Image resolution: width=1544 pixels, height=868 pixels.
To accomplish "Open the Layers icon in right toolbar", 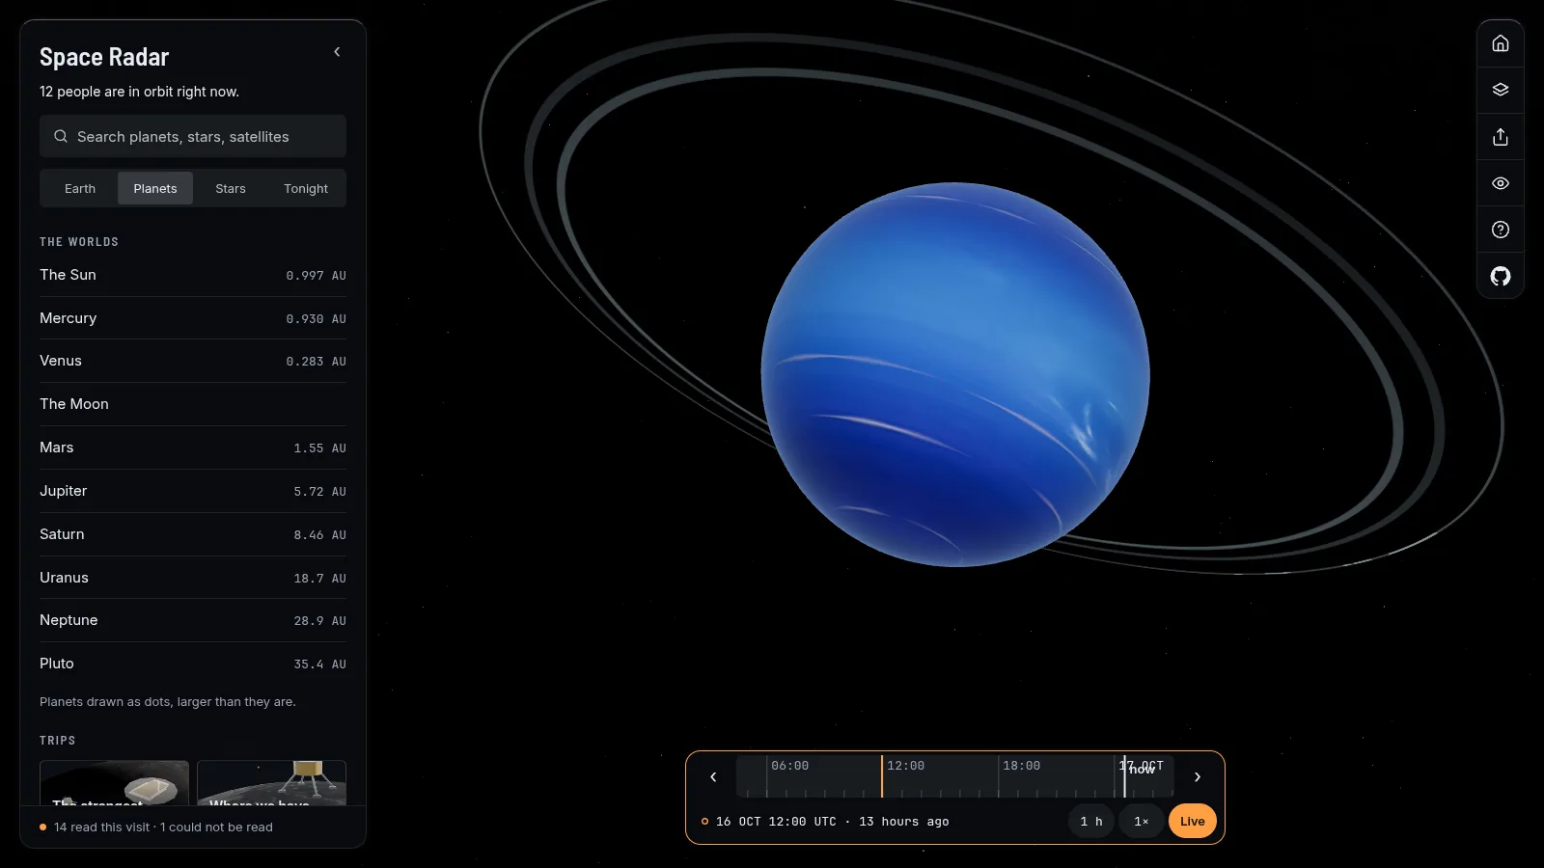I will 1501,90.
